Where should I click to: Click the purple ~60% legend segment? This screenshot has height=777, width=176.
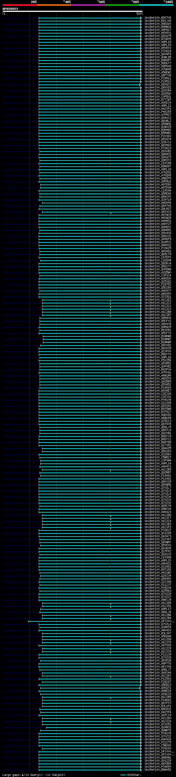[x=88, y=5]
